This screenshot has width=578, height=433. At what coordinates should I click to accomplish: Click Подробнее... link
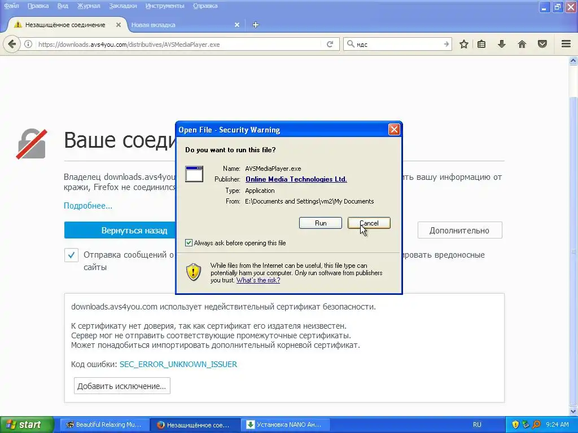pyautogui.click(x=87, y=206)
